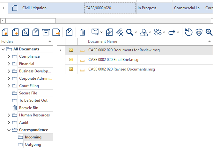Open the user permissions dropdown arrow
Viewport: 213px width, 148px height.
tap(150, 32)
